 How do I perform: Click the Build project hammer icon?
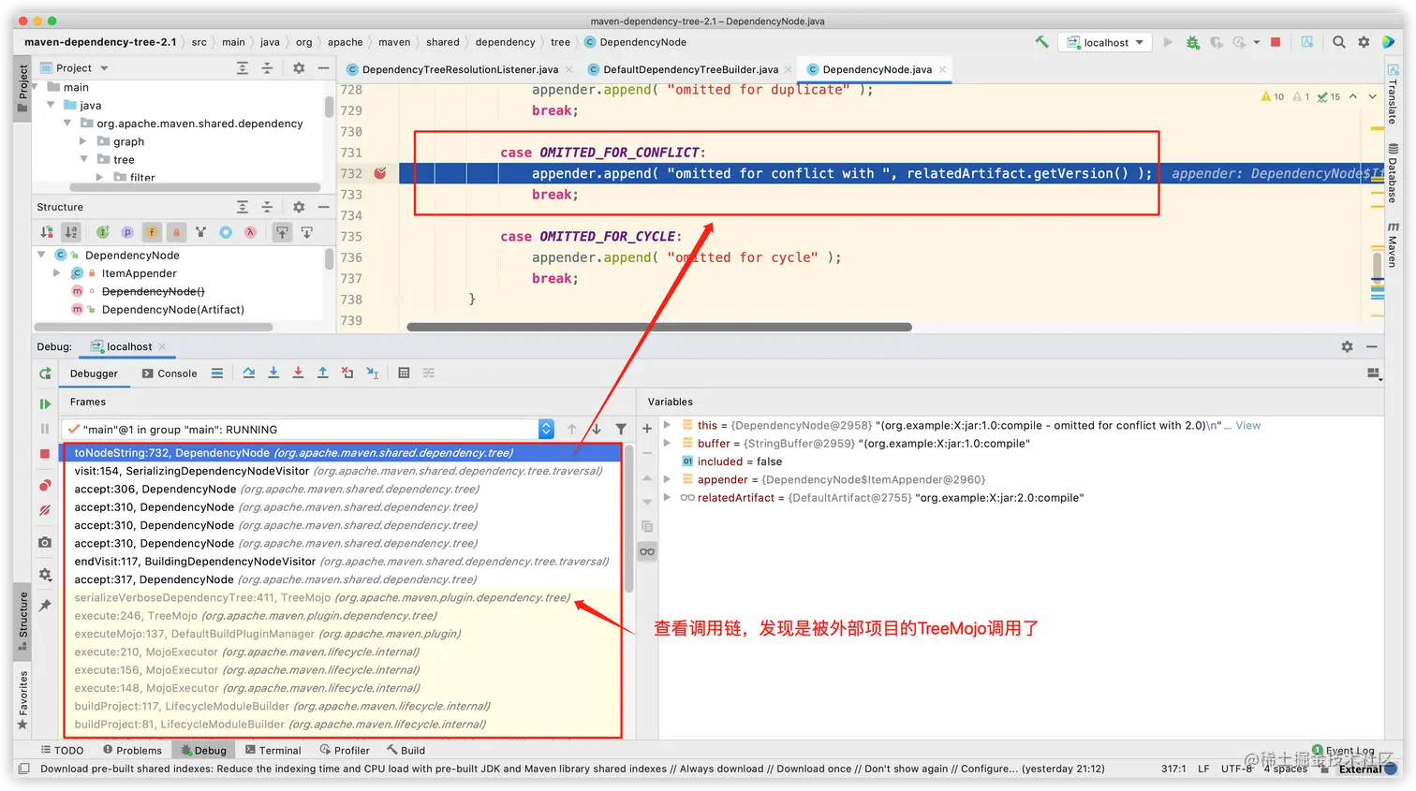tap(1041, 42)
